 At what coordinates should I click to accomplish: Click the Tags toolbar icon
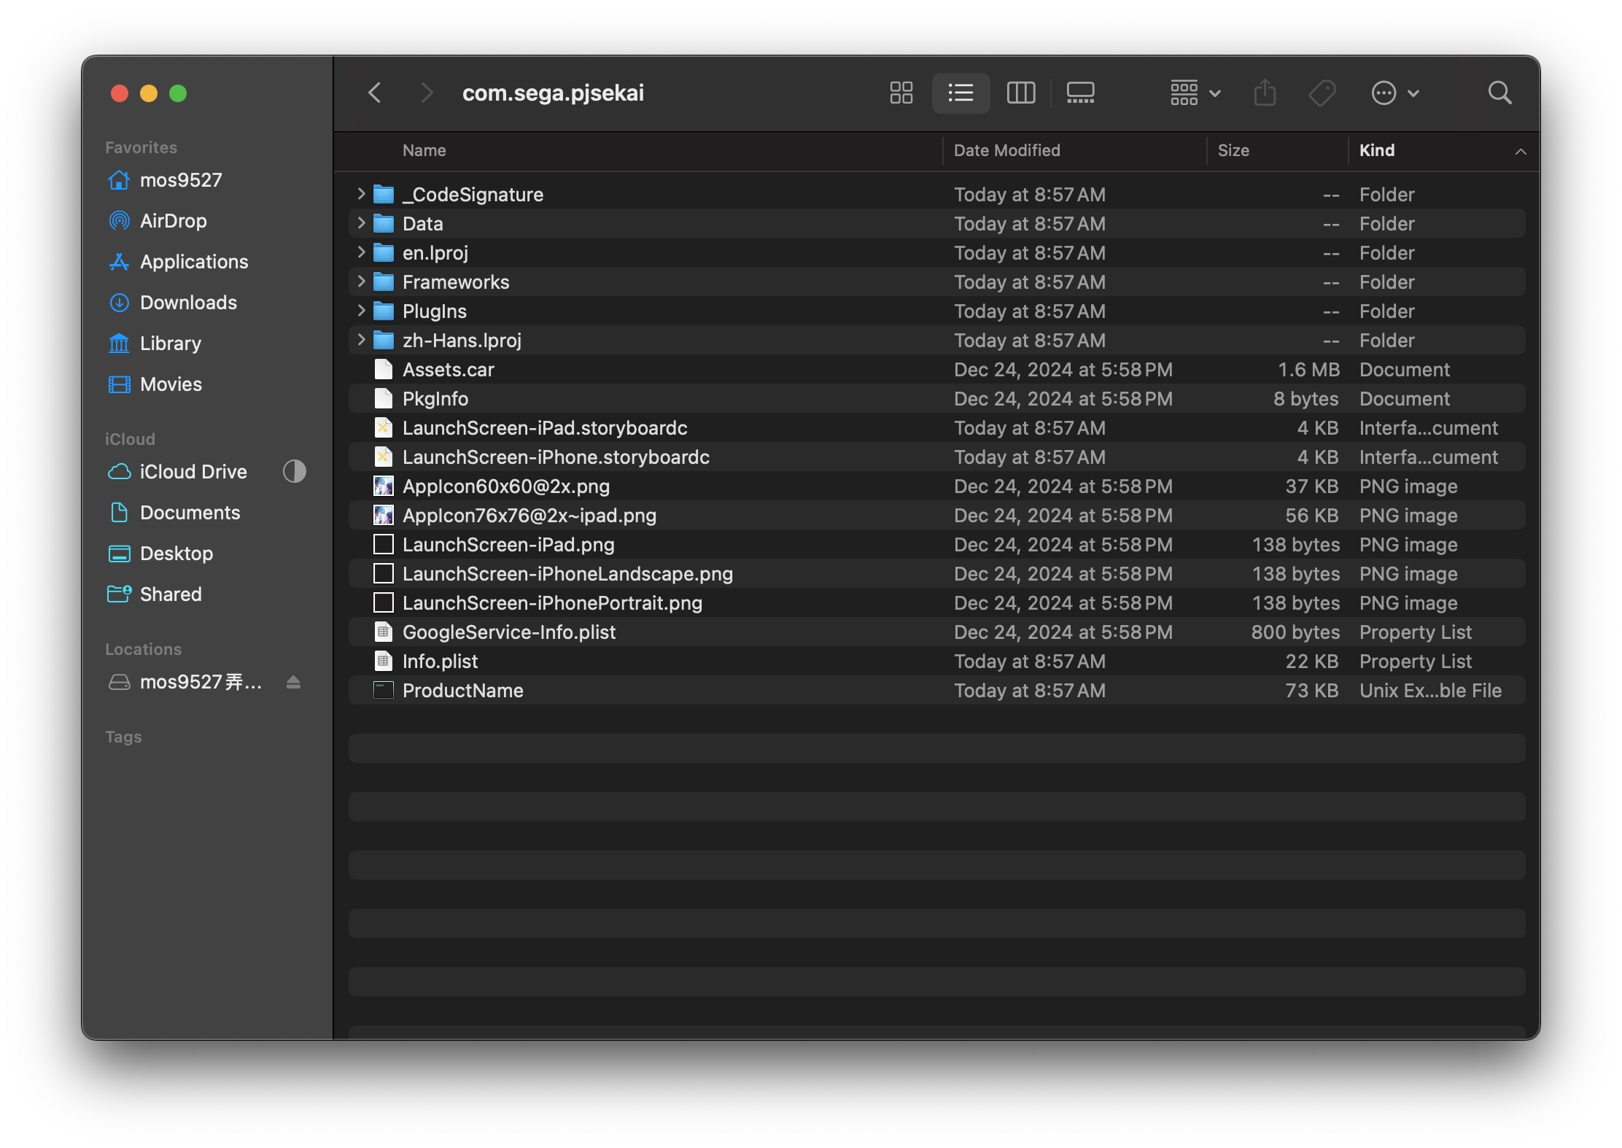coord(1322,93)
